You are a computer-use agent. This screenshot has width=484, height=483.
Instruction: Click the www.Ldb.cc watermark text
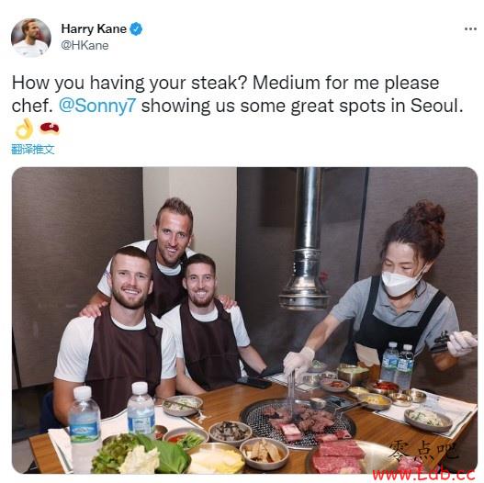tap(423, 474)
